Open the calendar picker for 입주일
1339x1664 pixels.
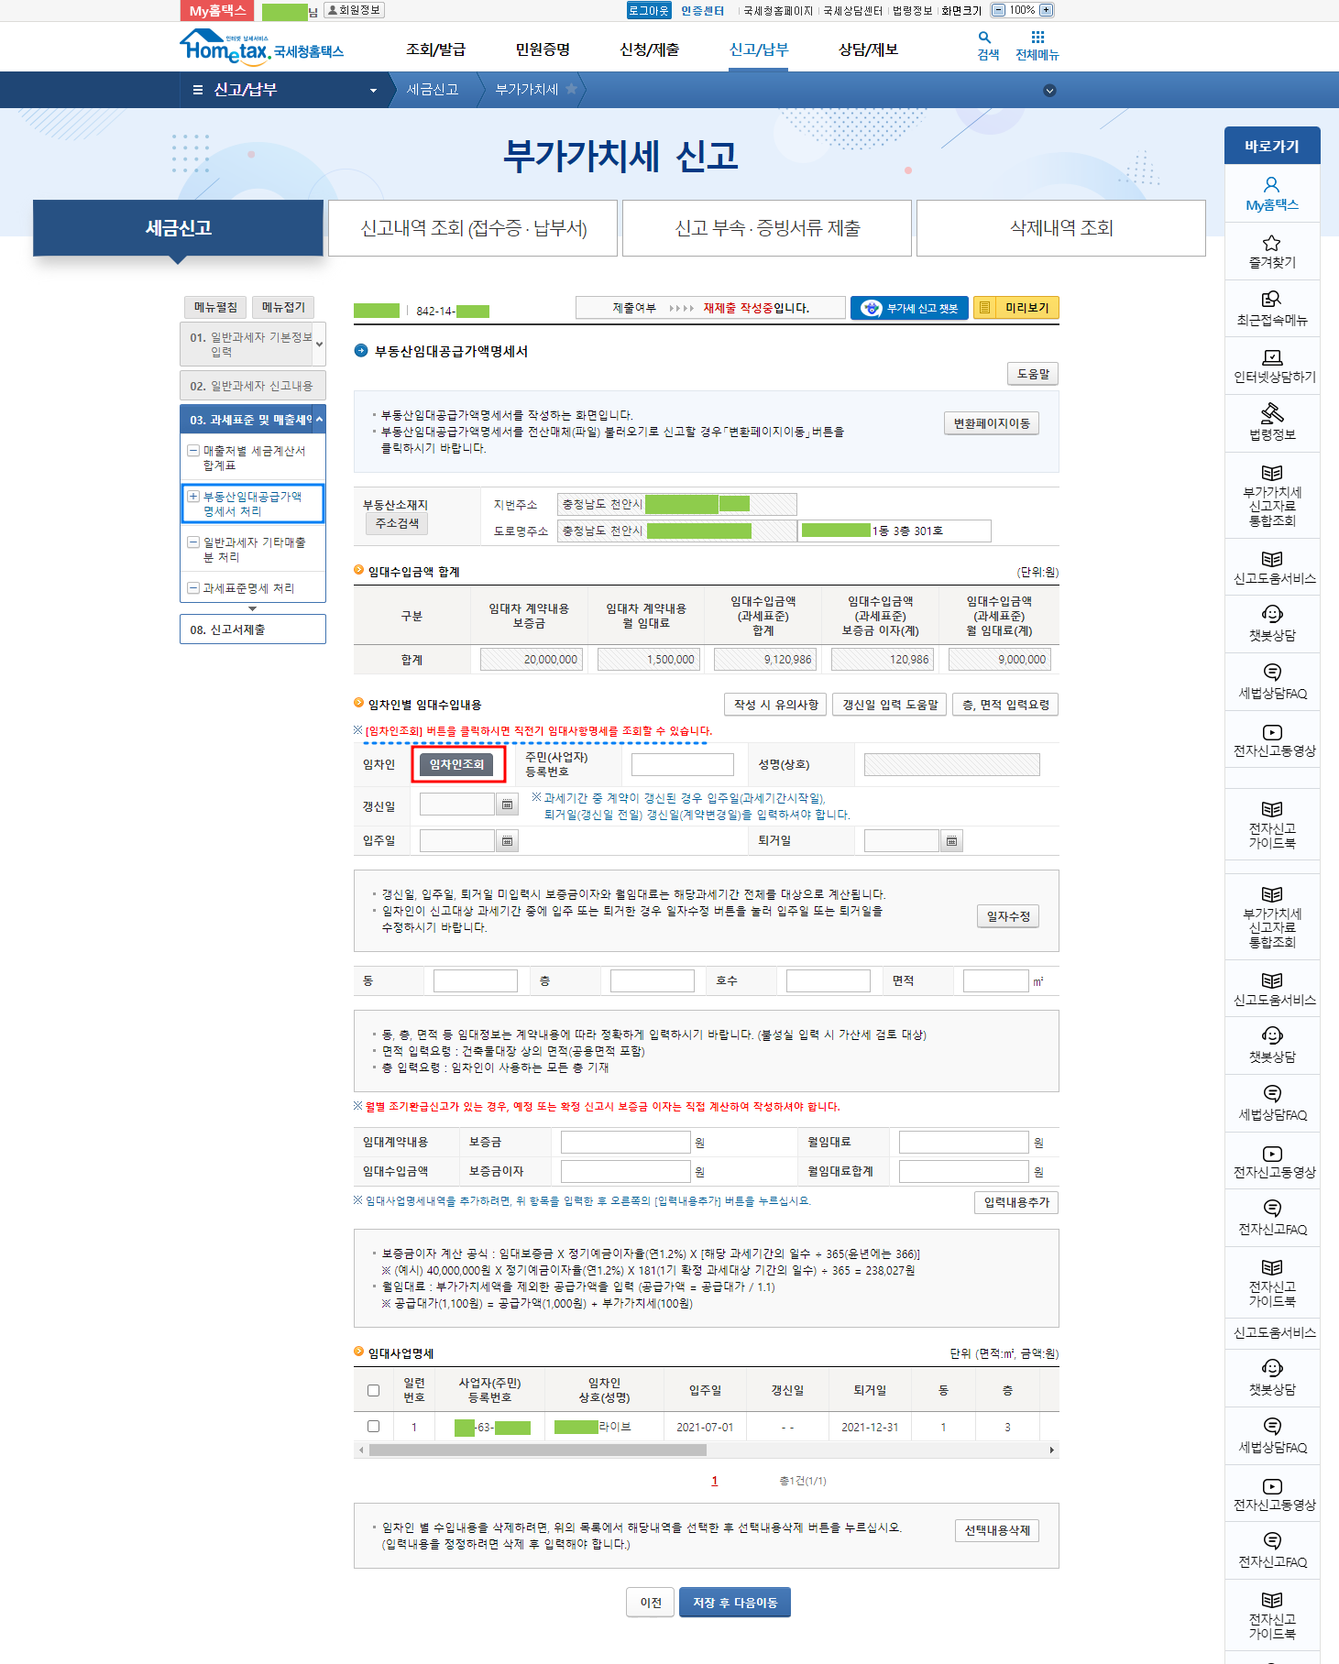tap(507, 840)
